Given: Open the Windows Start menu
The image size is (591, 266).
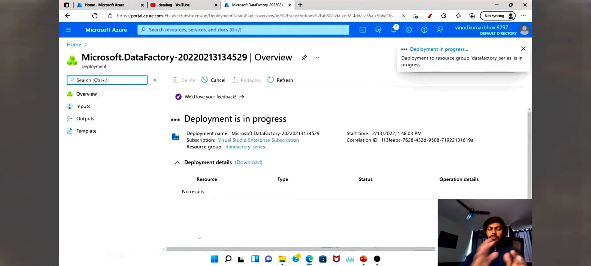Looking at the screenshot, I should pyautogui.click(x=214, y=259).
